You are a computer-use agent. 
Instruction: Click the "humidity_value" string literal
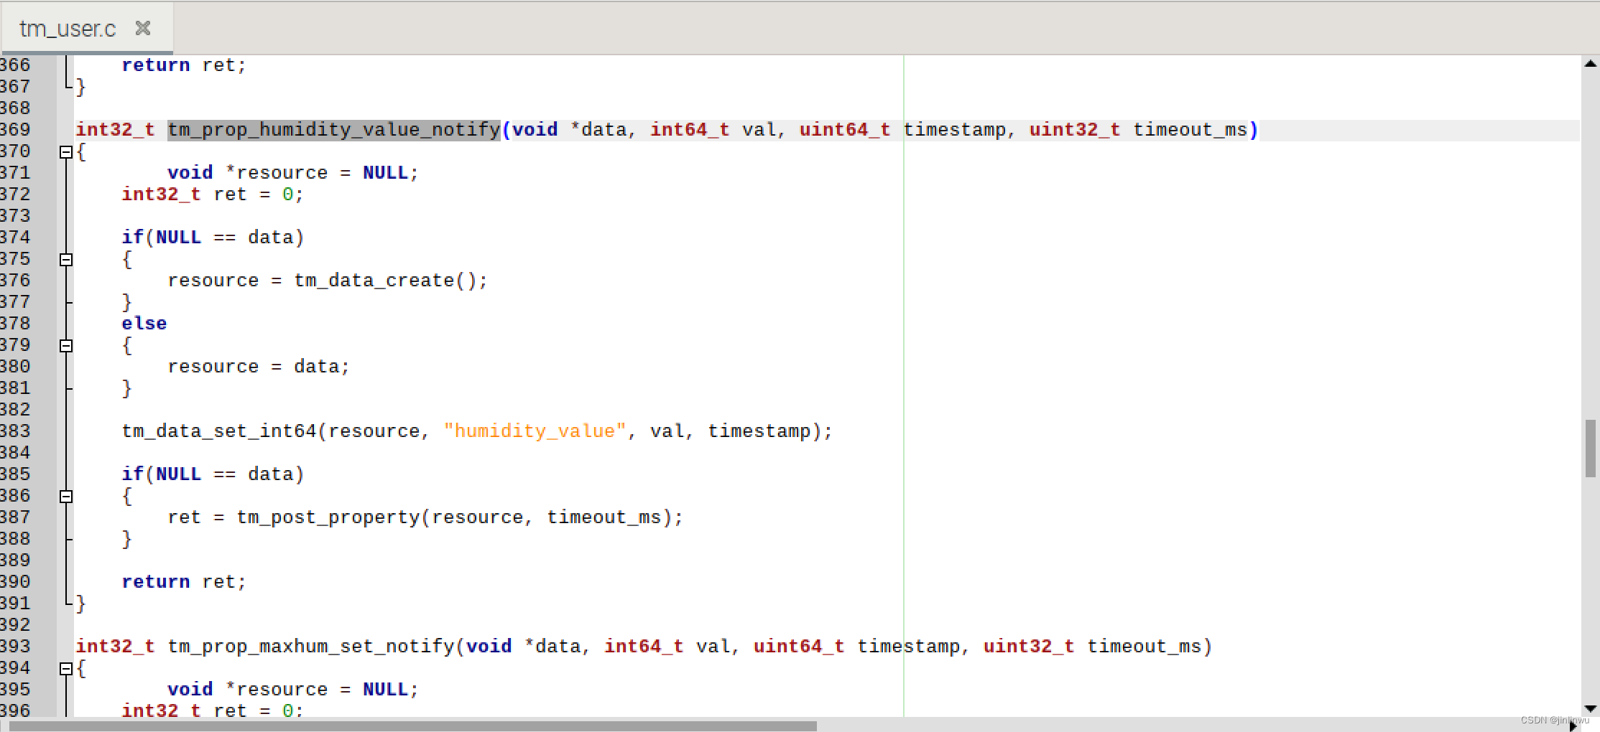click(535, 431)
